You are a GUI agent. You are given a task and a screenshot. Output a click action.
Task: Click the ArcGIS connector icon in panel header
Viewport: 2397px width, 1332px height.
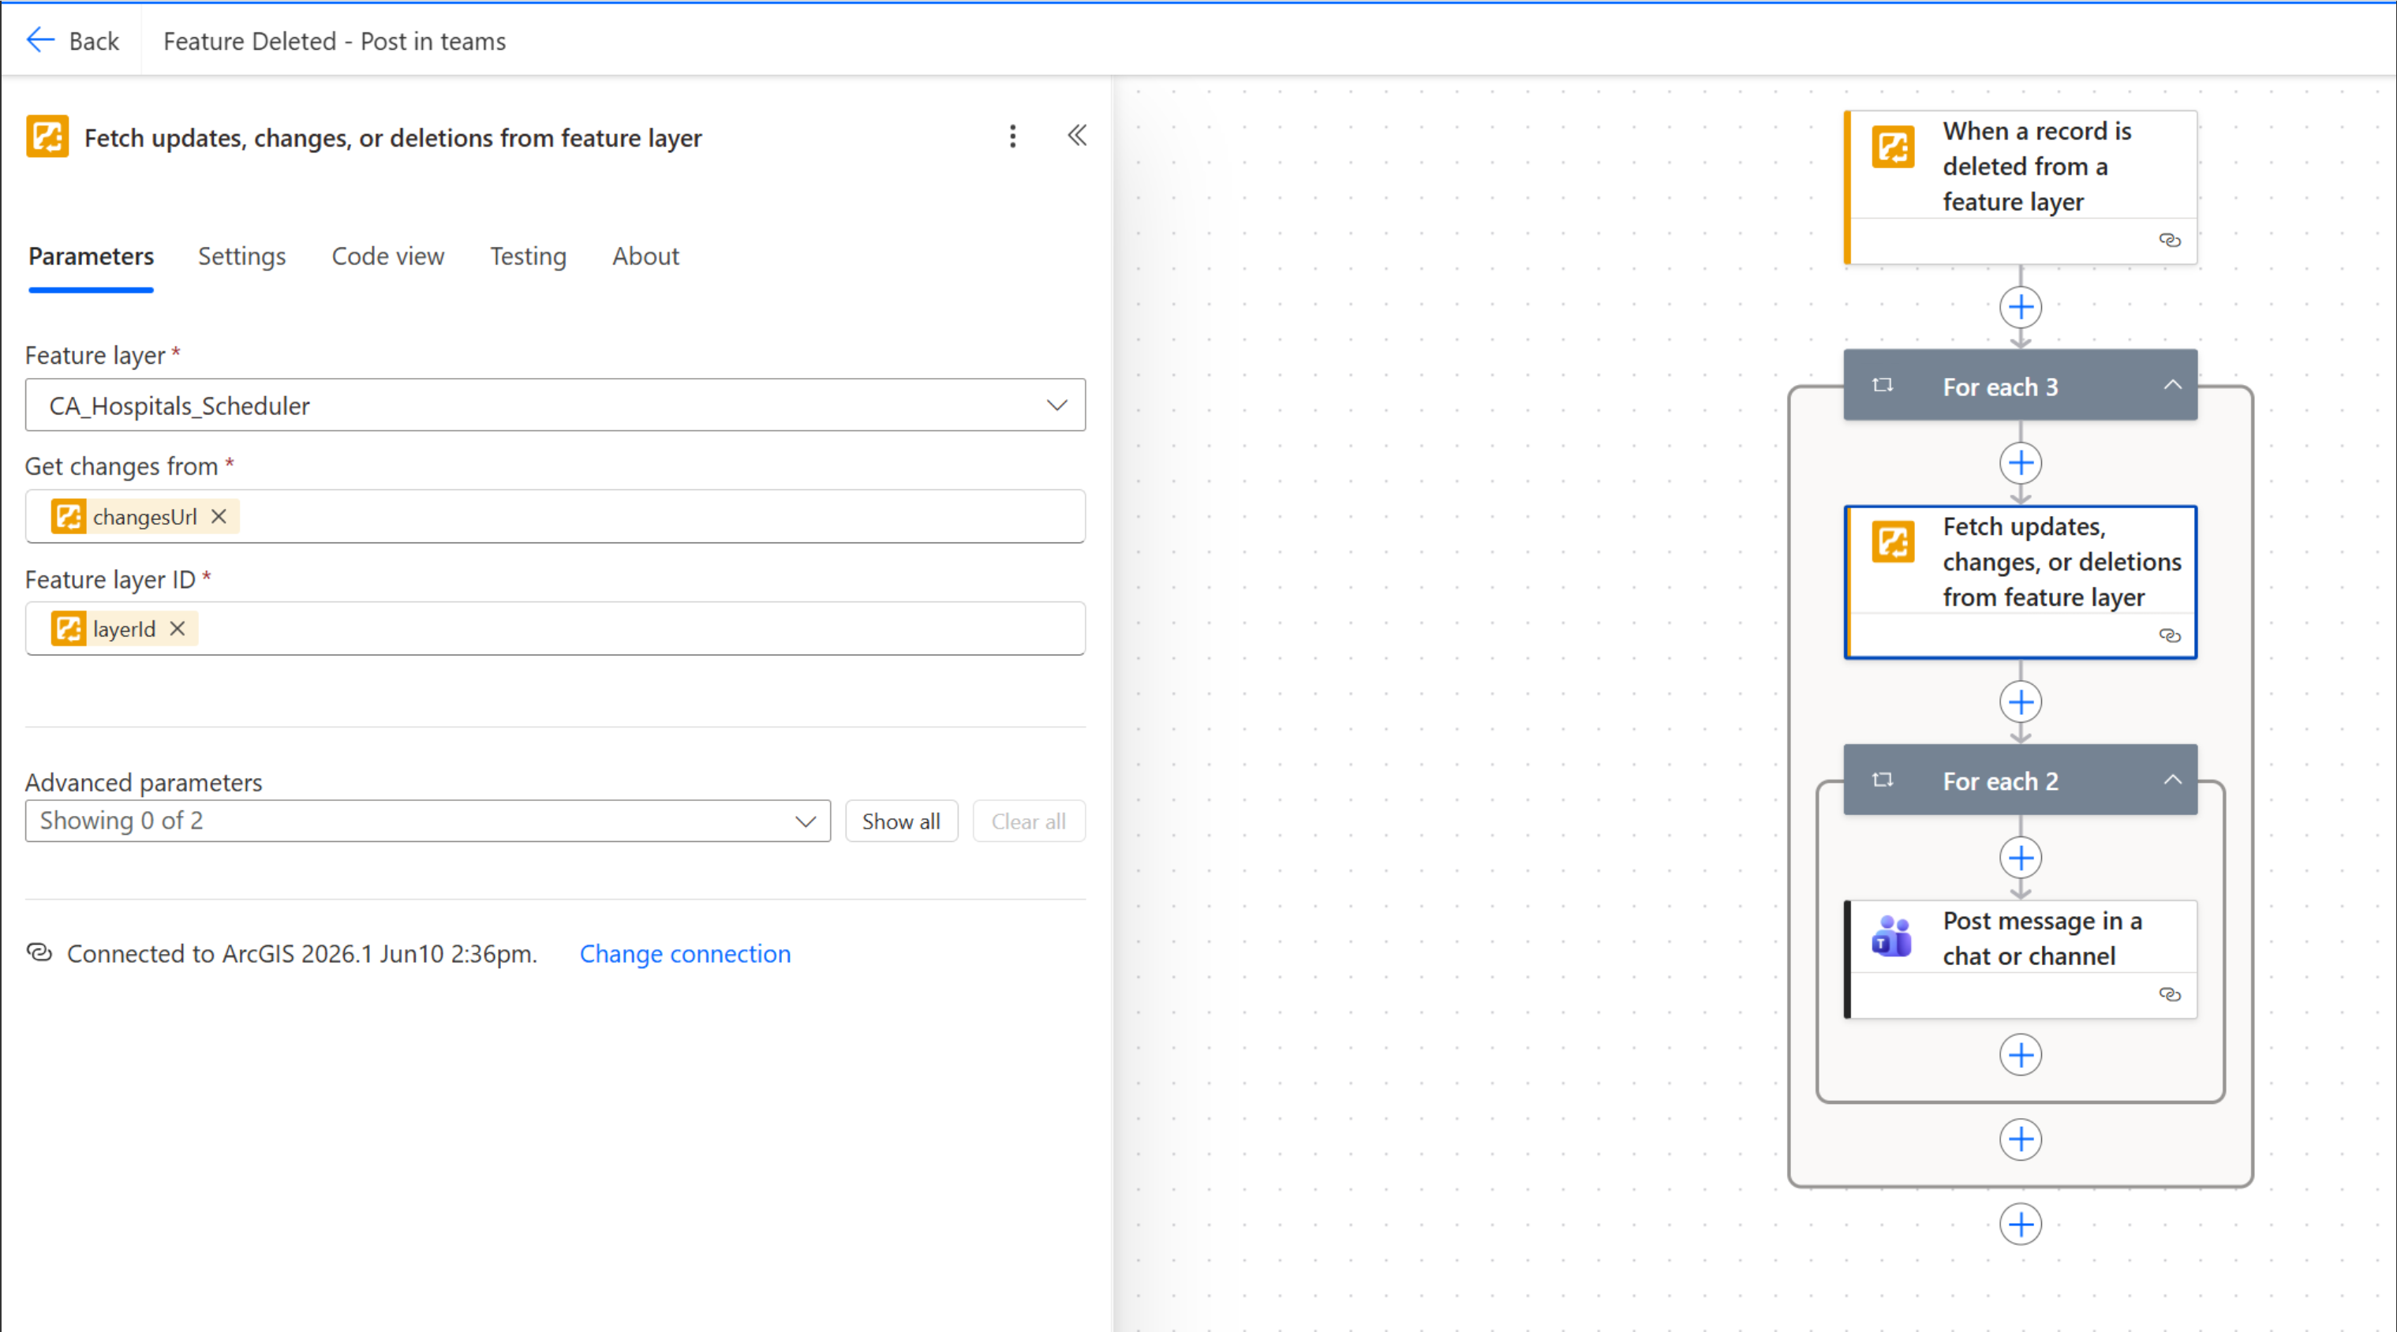[47, 137]
